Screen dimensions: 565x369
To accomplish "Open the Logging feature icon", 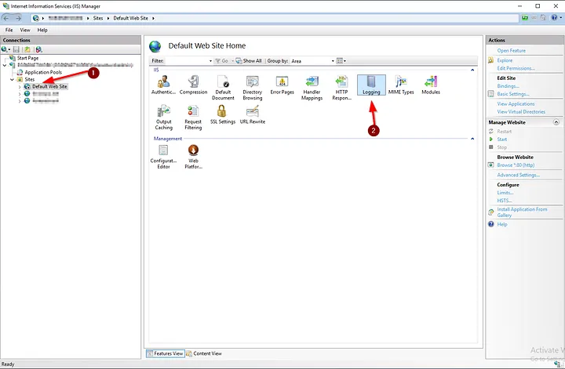I will 371,83.
